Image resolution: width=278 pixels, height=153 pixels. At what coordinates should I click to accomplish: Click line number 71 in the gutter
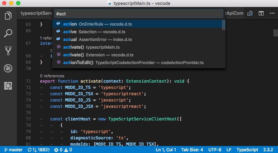pos(28,81)
